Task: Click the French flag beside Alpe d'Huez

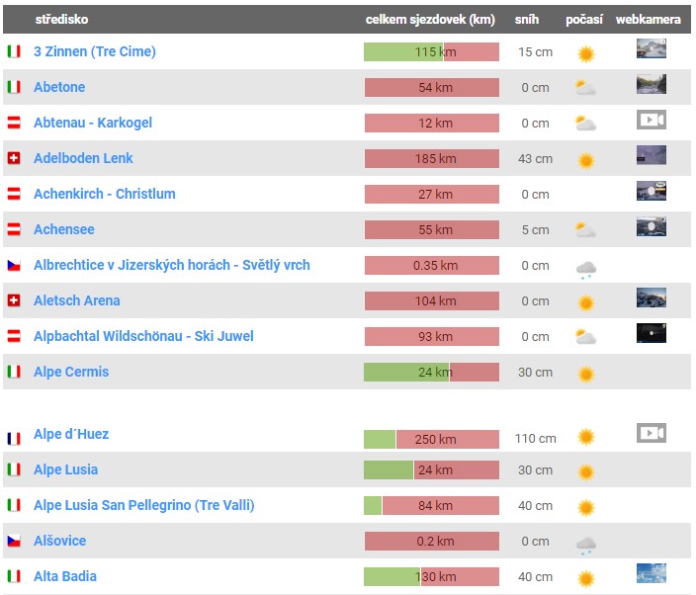Action: [x=14, y=435]
